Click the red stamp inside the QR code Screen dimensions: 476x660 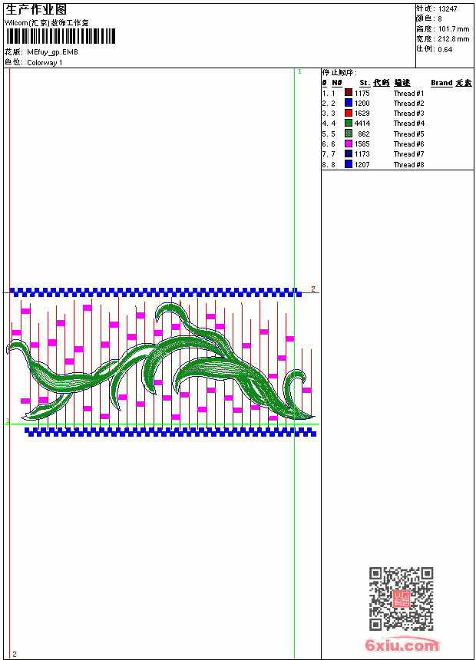[402, 599]
